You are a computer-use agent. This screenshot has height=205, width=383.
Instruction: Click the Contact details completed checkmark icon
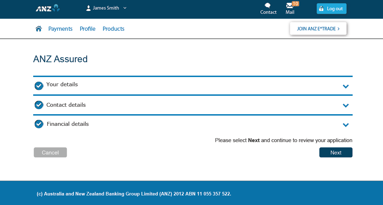tap(39, 105)
